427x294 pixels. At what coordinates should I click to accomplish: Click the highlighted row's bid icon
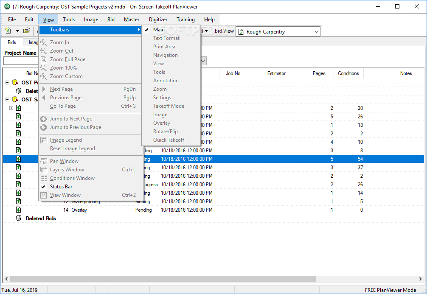click(19, 159)
